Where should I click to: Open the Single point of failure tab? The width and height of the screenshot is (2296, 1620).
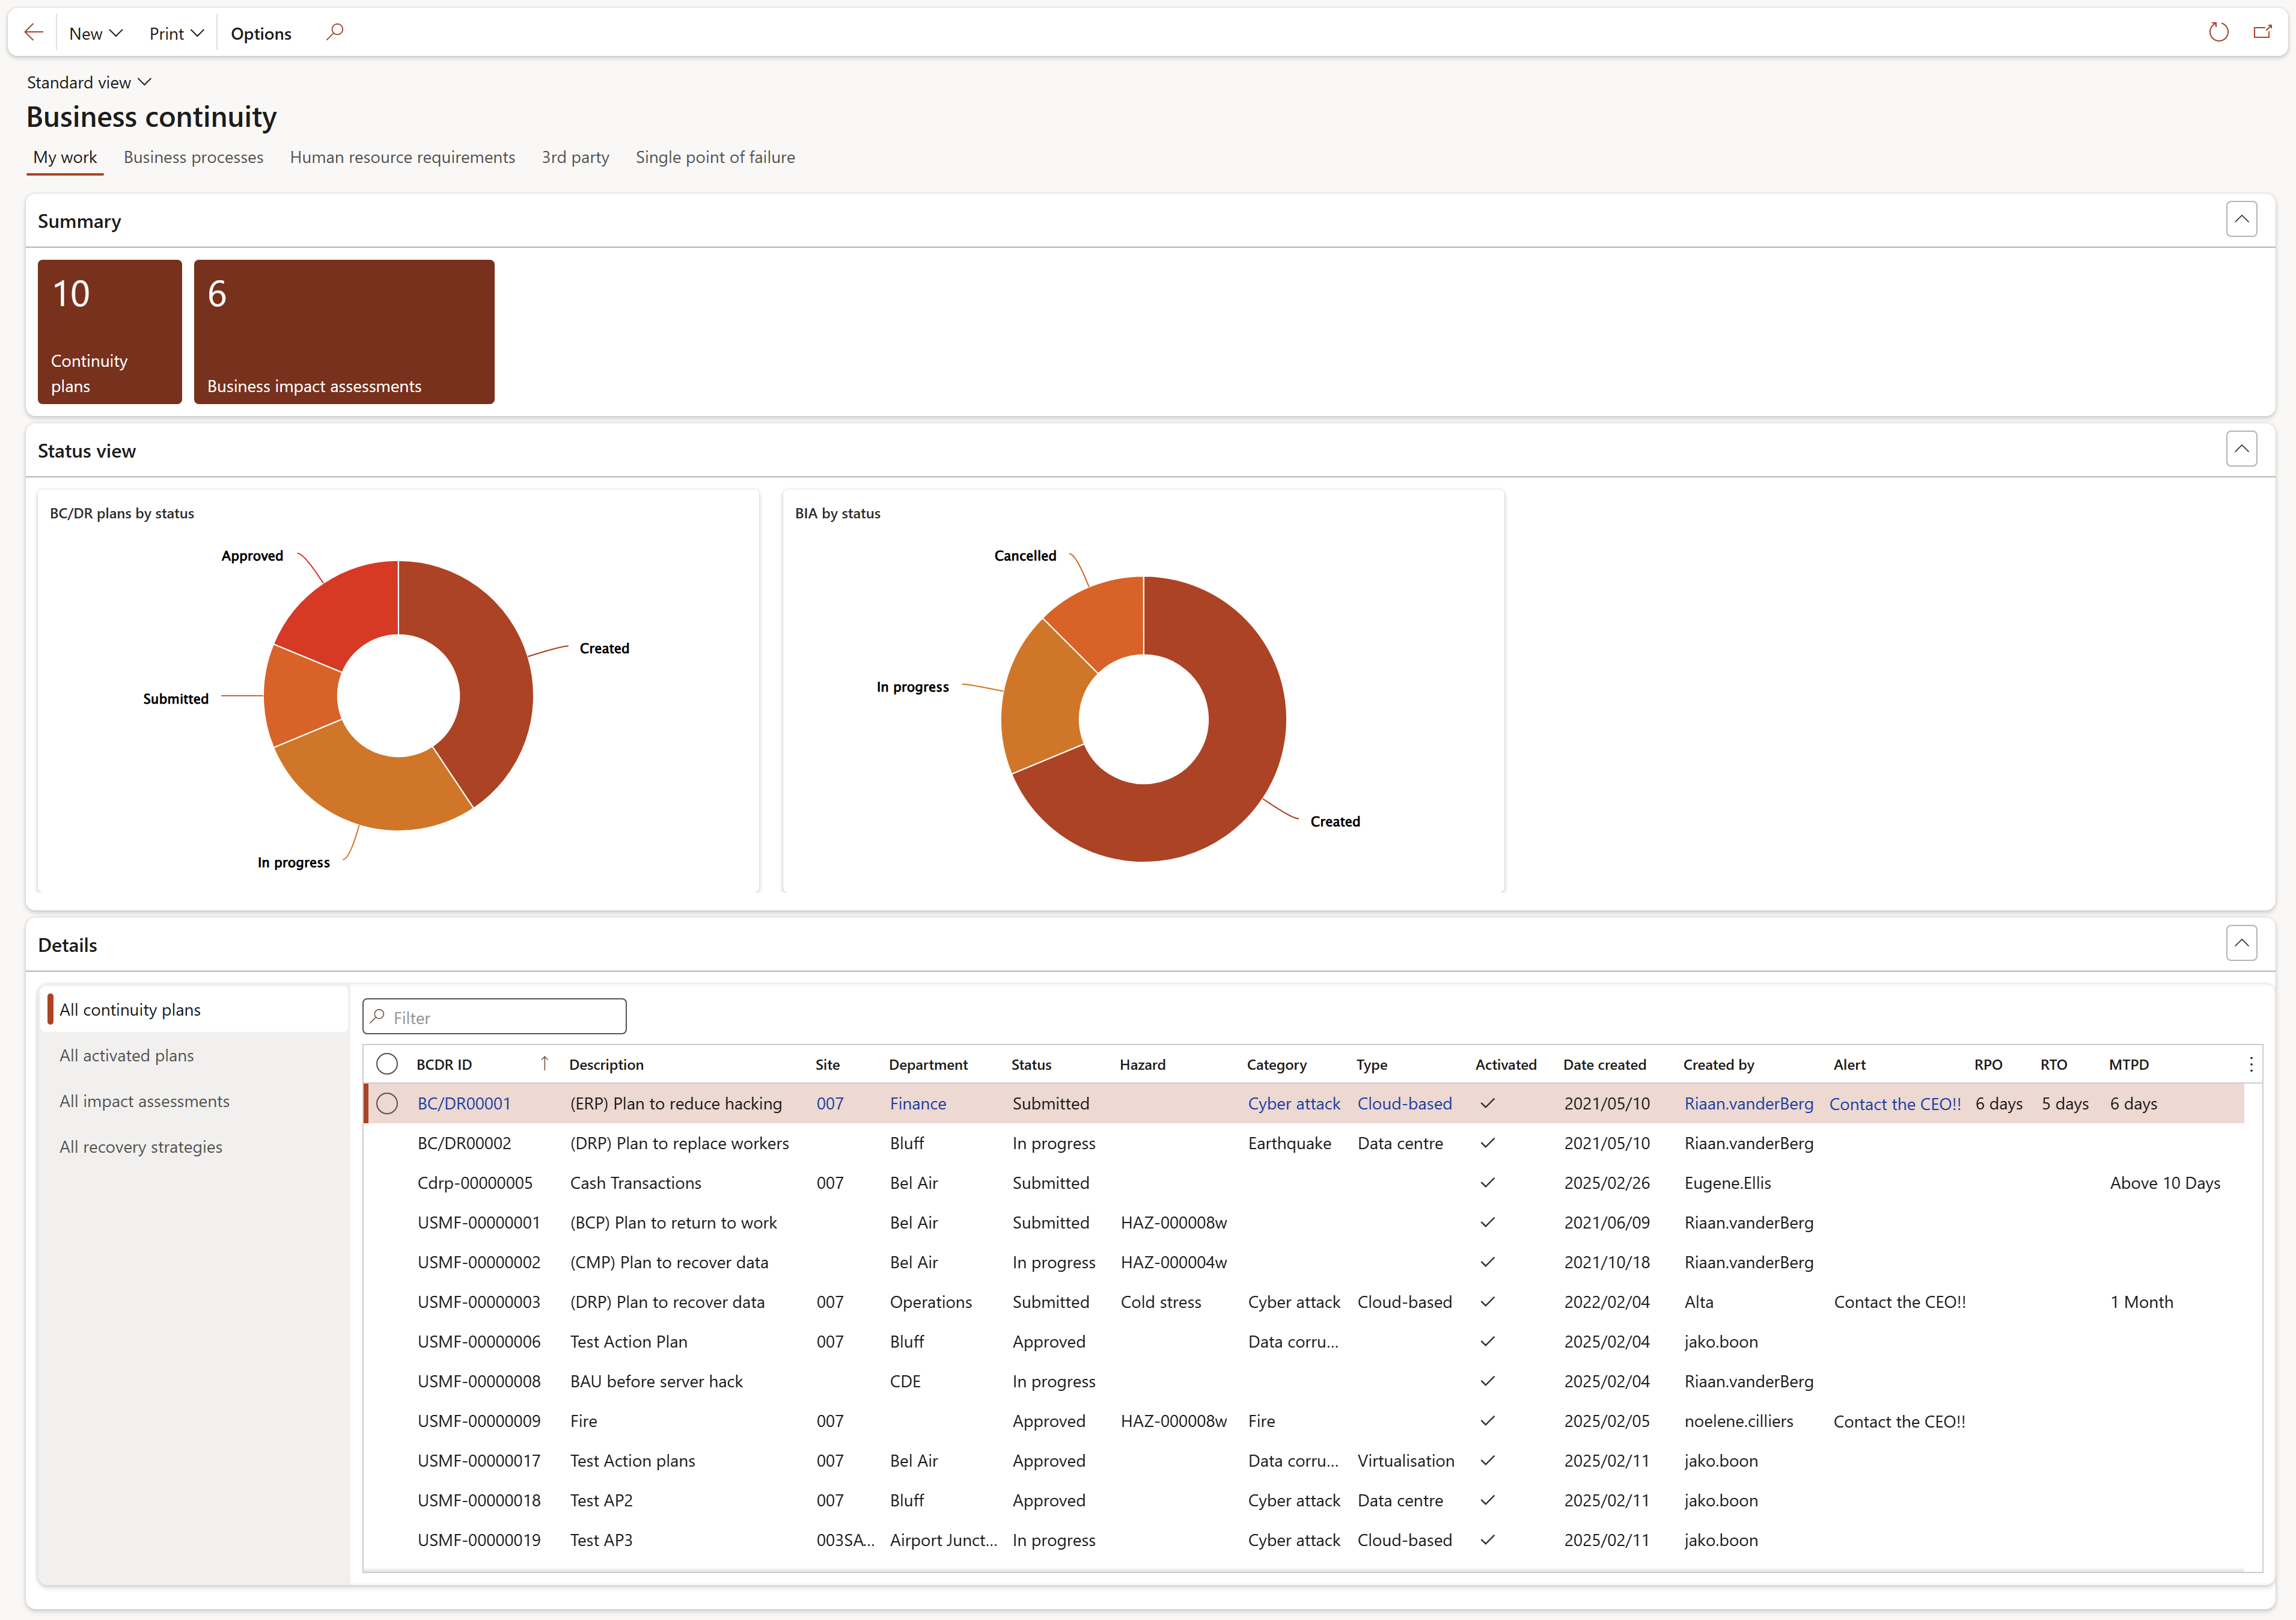click(715, 157)
